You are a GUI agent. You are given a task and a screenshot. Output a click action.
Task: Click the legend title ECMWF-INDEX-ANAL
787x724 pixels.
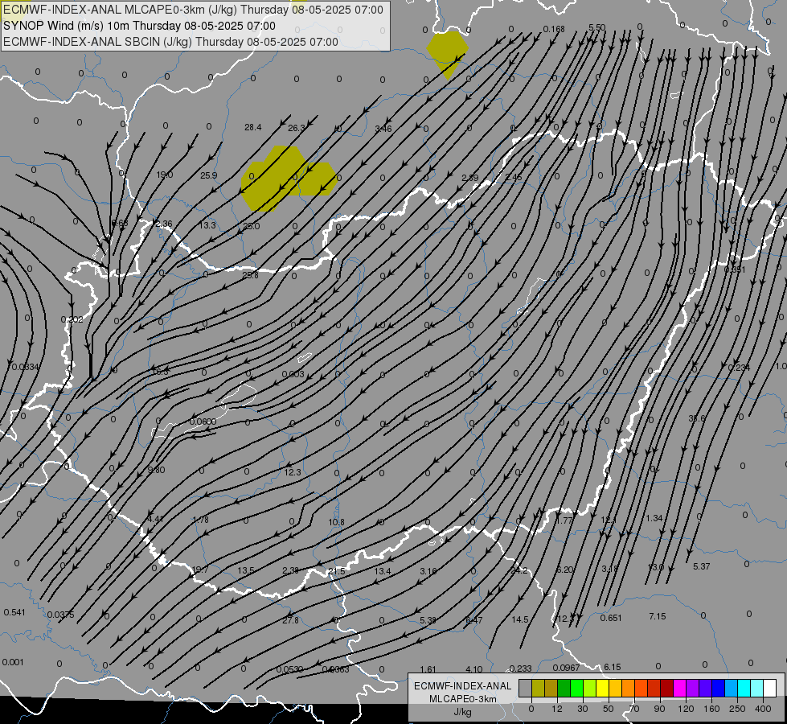point(462,686)
